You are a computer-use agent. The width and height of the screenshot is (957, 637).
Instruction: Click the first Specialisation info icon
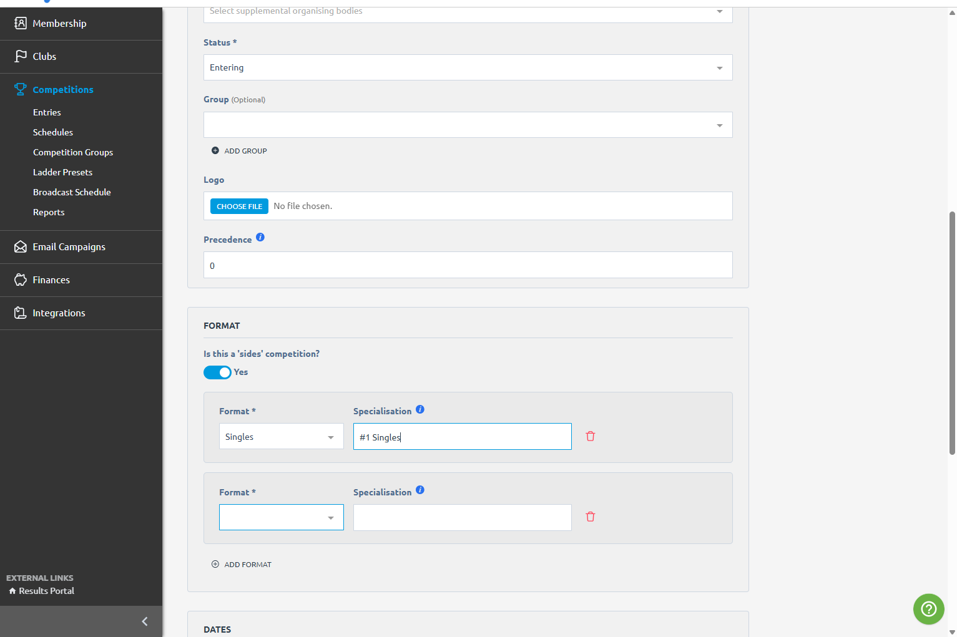coord(420,409)
